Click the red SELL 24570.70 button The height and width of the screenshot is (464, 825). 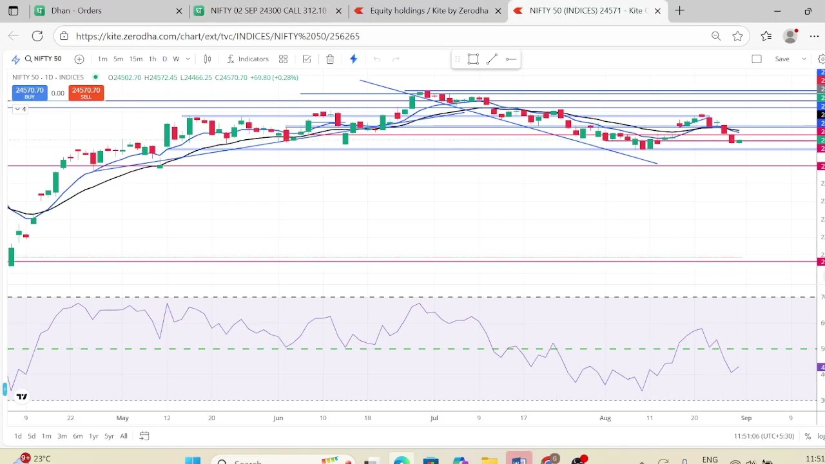point(86,93)
